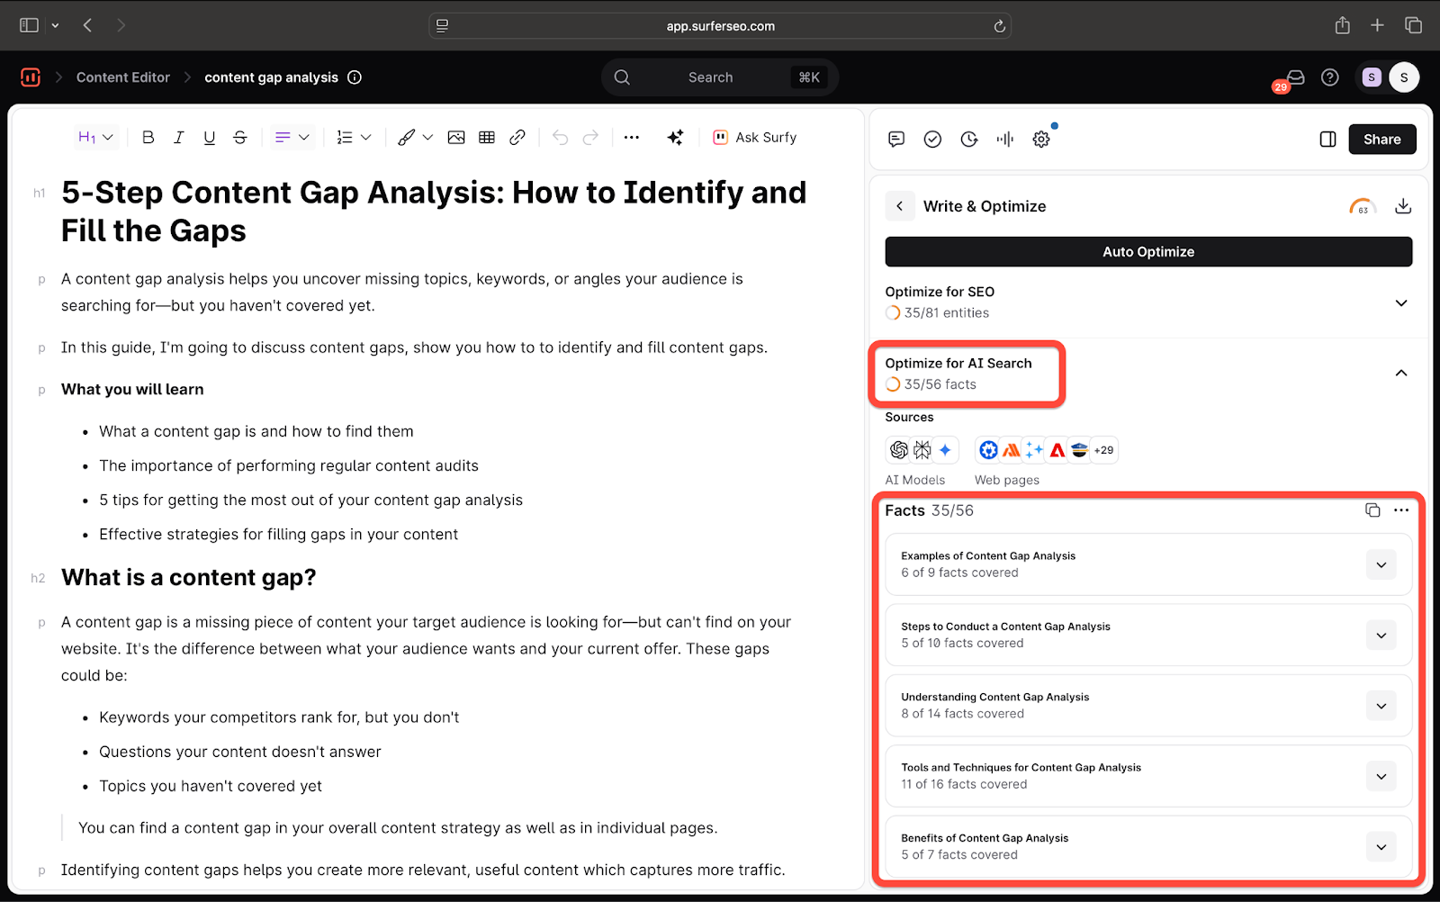Toggle strikethrough text formatting
Screen dimensions: 1440x902
point(240,138)
